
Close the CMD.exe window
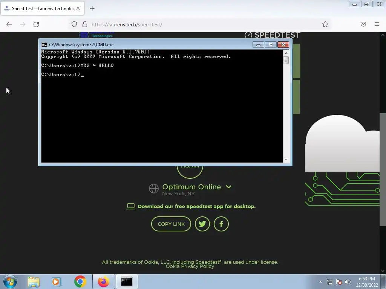(x=283, y=45)
